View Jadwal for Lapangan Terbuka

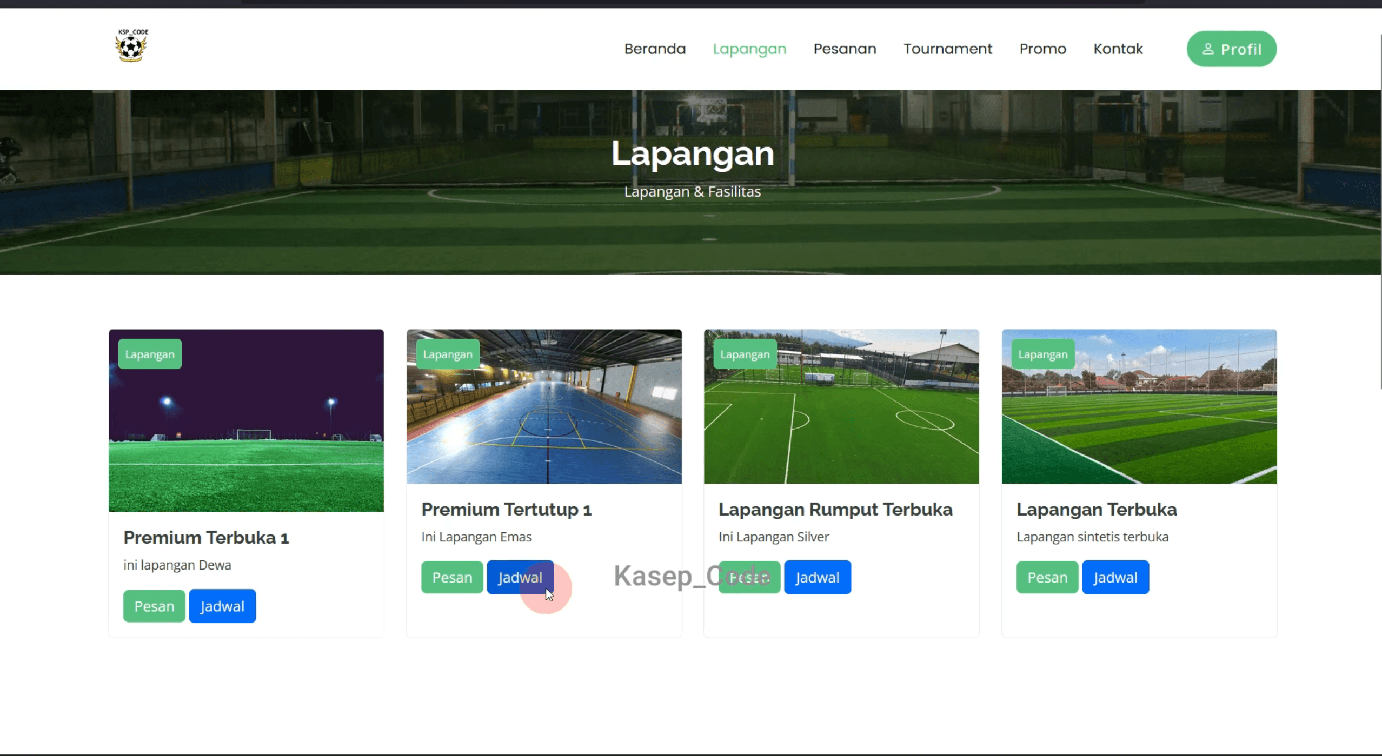click(1115, 577)
